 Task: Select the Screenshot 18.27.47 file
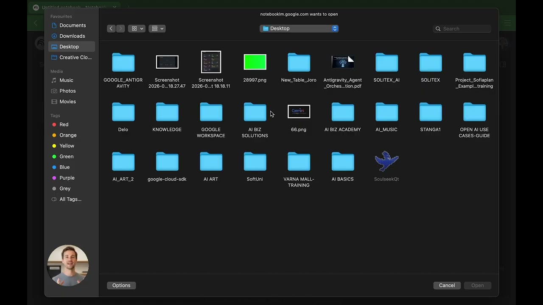[x=167, y=62]
